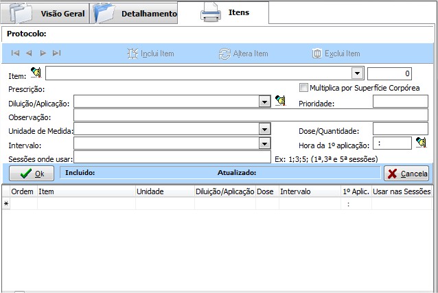
Task: Open the Diluição/Aplicação dropdown list
Action: 264,102
